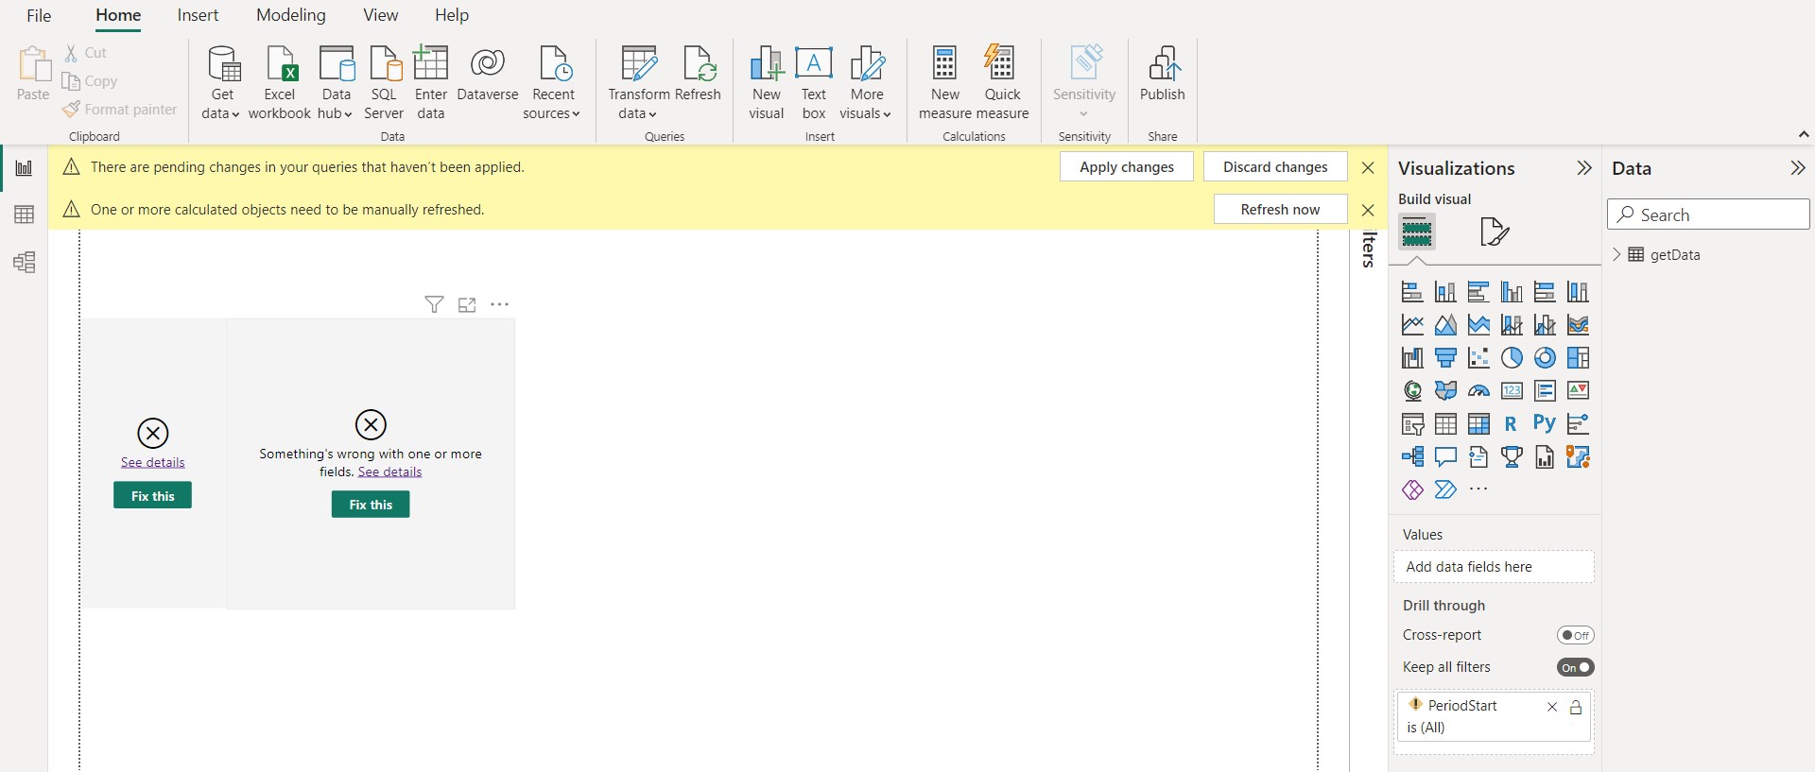Open Table view in left sidebar

tap(25, 214)
